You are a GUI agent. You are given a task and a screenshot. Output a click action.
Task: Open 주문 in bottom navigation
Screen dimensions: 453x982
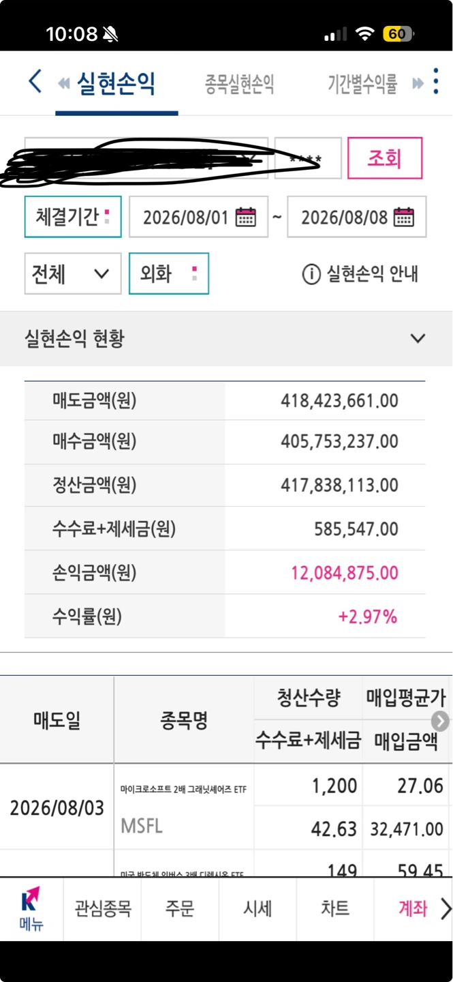[180, 908]
